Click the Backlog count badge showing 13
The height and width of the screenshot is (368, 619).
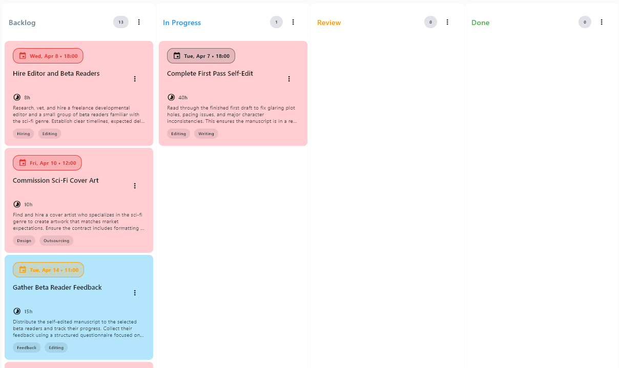pos(121,22)
